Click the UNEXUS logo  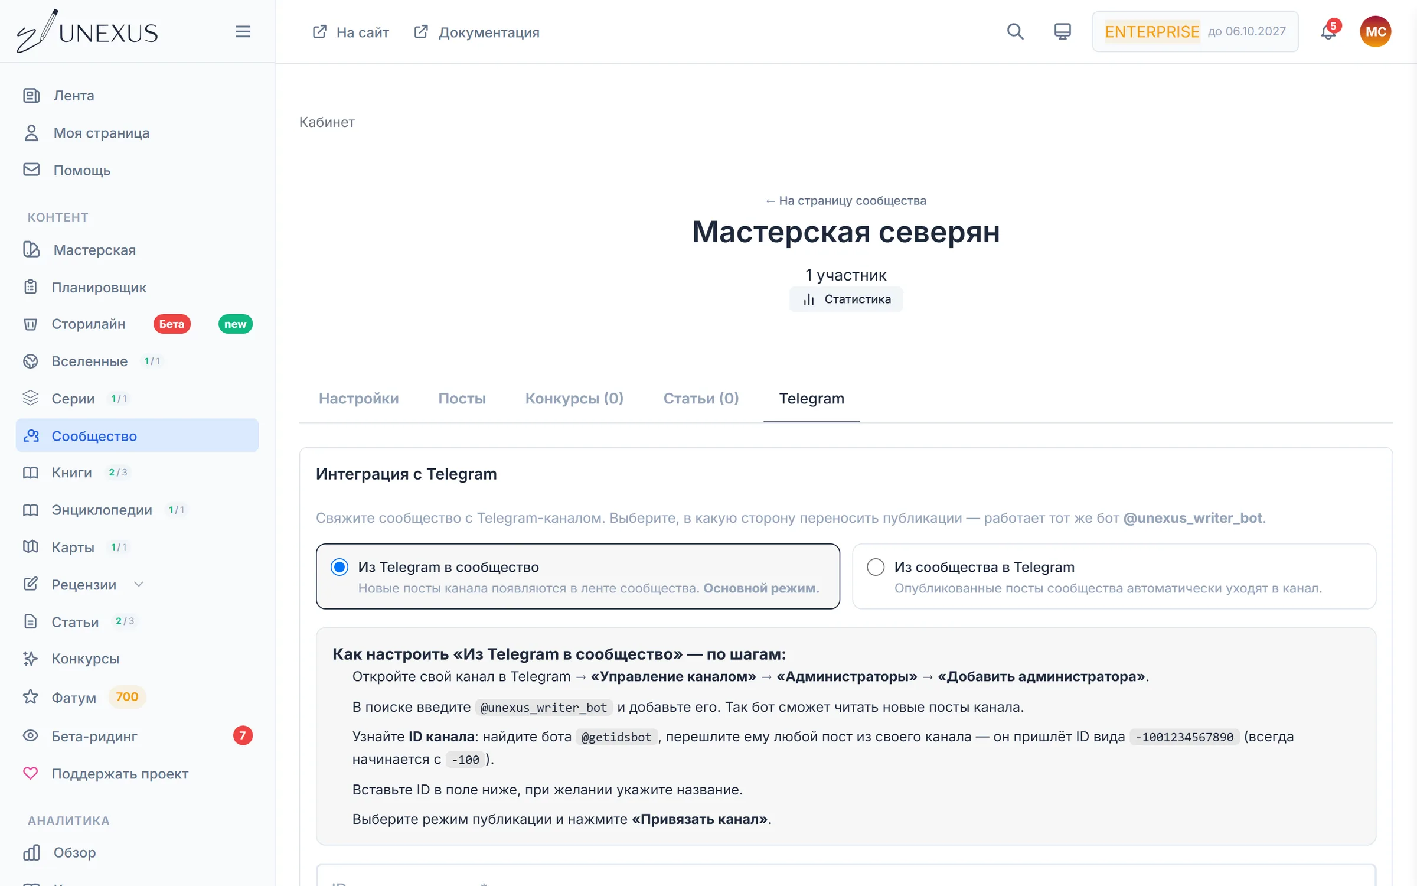[87, 31]
